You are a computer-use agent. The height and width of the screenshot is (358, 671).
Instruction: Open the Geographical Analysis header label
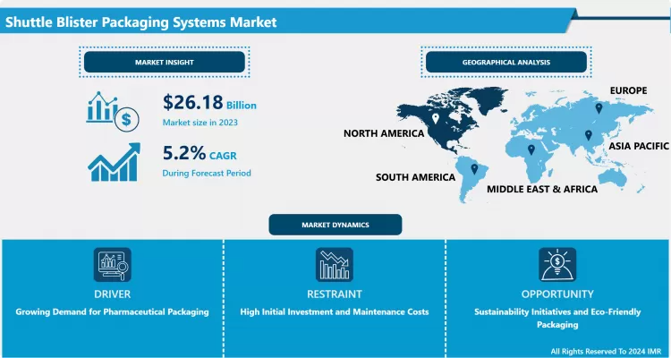click(506, 62)
